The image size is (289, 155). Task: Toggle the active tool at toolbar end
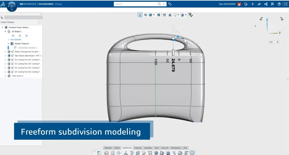coord(192,153)
